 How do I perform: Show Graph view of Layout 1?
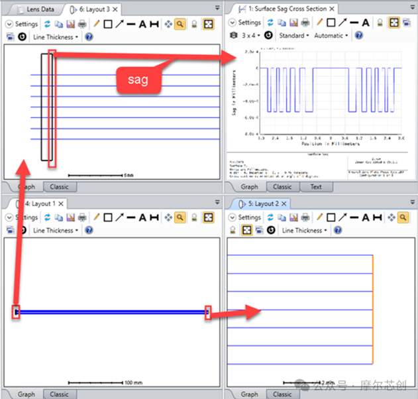26,394
